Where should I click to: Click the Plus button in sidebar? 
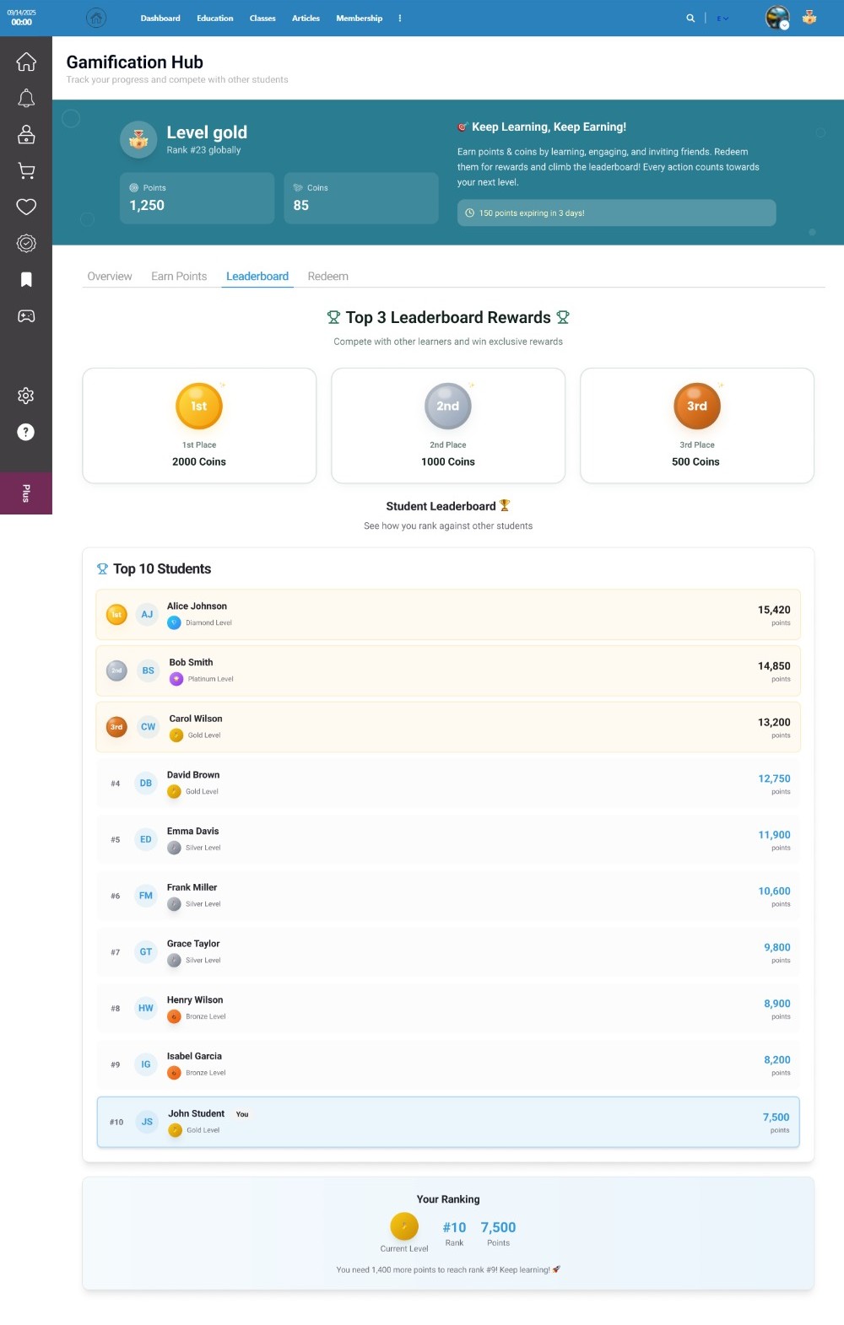click(26, 493)
